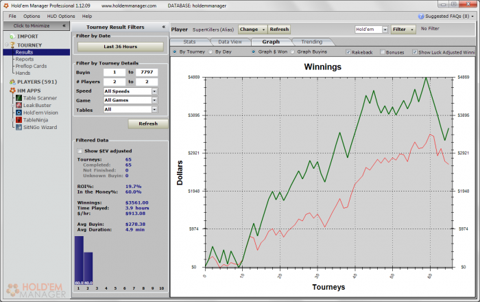The image size is (480, 302).
Task: Click the ROI% value 19.7%
Action: click(x=133, y=187)
